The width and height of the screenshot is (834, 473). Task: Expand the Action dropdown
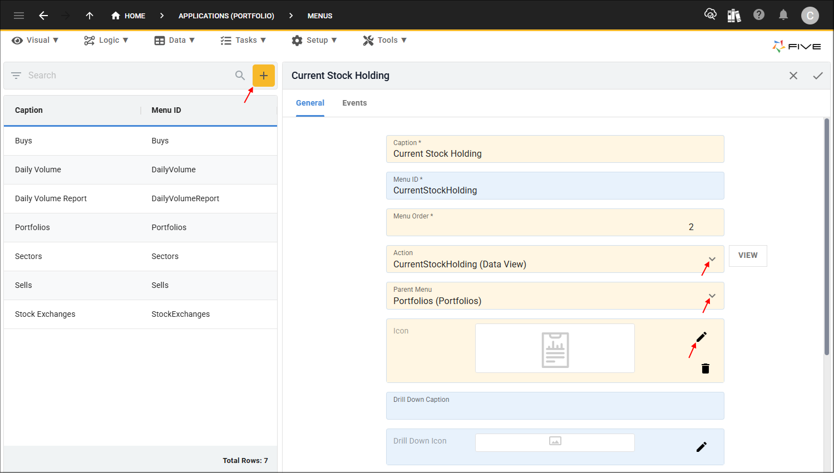pos(712,259)
